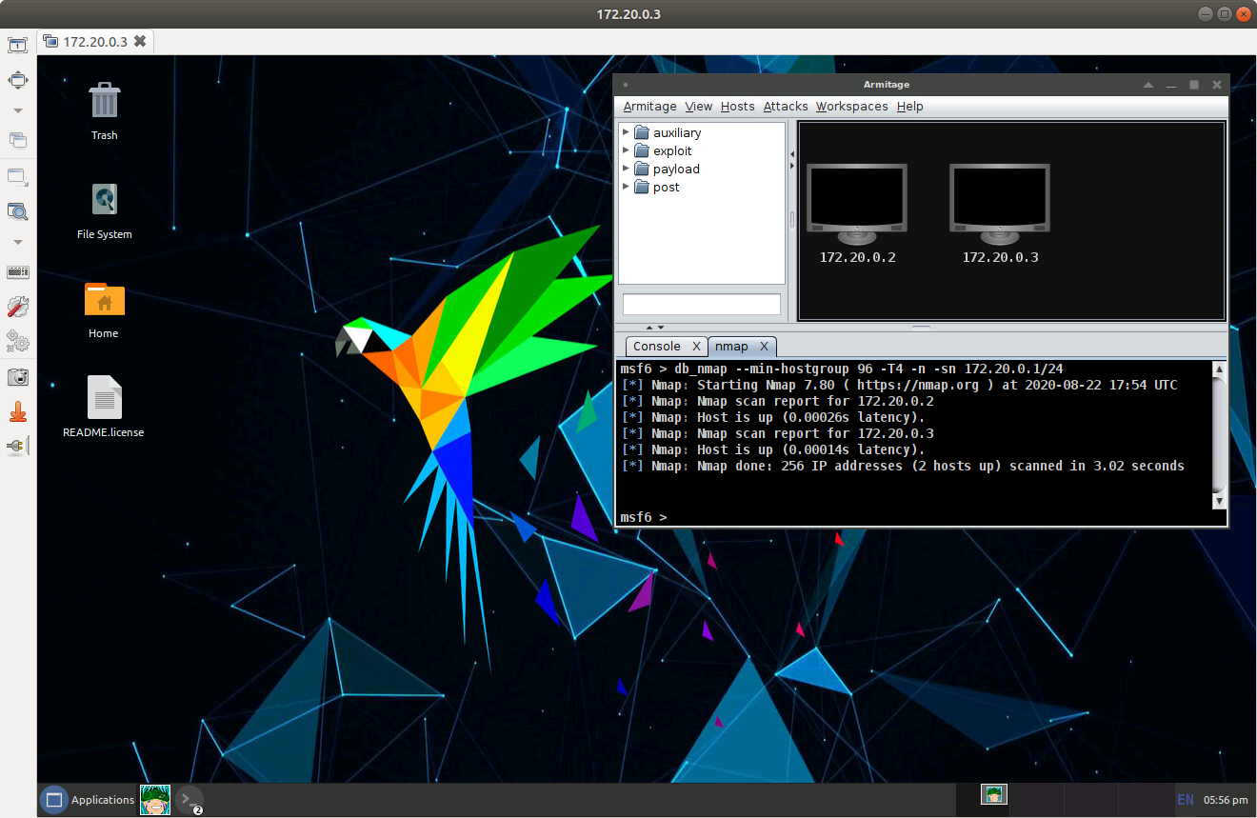The image size is (1257, 818).
Task: Open the scaling options dropdown arrow
Action: click(x=17, y=242)
